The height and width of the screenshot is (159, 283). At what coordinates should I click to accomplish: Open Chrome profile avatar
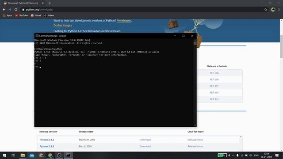(x=273, y=10)
